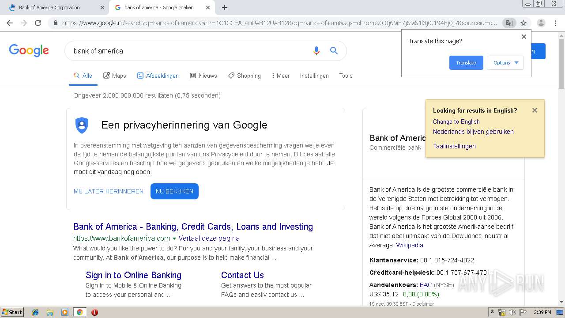Close the Translate this page popup
Image resolution: width=565 pixels, height=318 pixels.
[x=524, y=37]
